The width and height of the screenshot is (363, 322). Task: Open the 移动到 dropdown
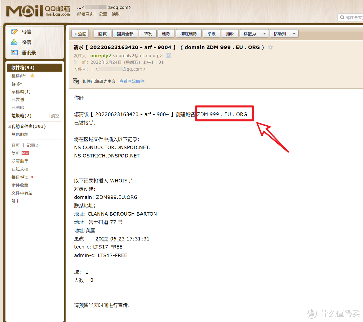tap(285, 34)
